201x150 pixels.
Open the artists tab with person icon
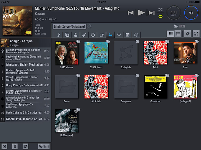[x=76, y=35]
